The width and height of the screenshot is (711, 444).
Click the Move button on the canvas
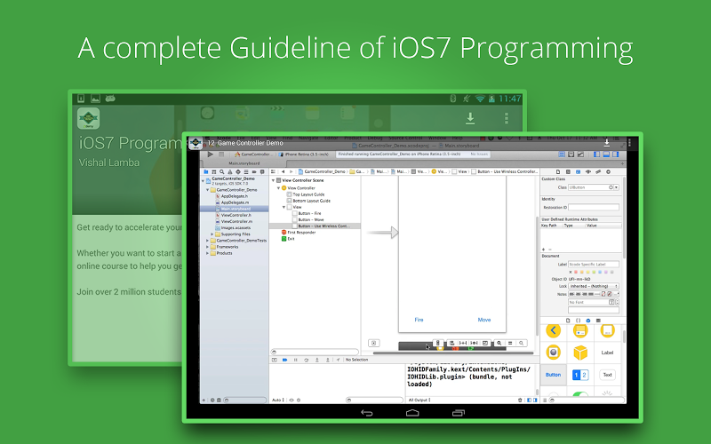tap(484, 320)
